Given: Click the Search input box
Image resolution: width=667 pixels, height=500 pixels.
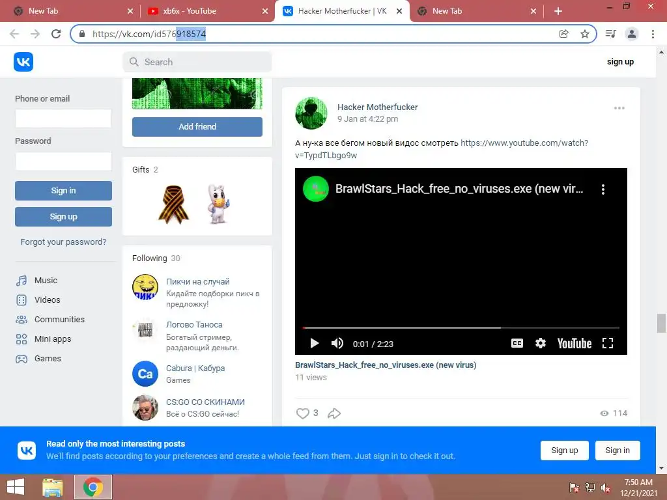Looking at the screenshot, I should tap(197, 62).
